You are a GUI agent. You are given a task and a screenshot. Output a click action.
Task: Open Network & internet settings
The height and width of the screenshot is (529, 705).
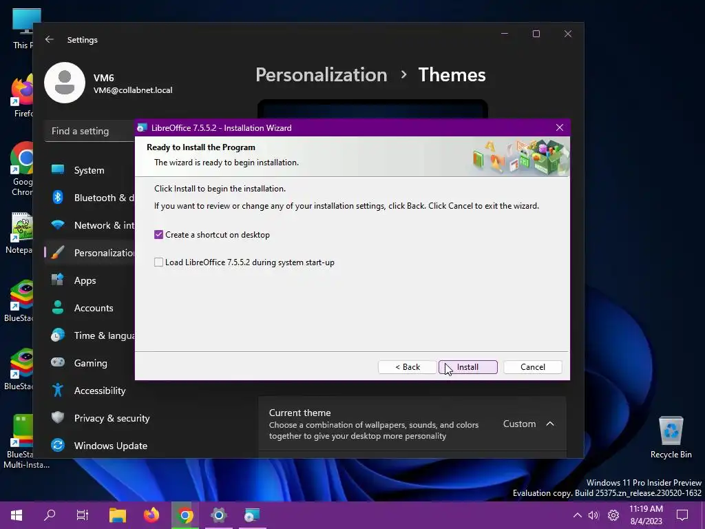click(90, 225)
